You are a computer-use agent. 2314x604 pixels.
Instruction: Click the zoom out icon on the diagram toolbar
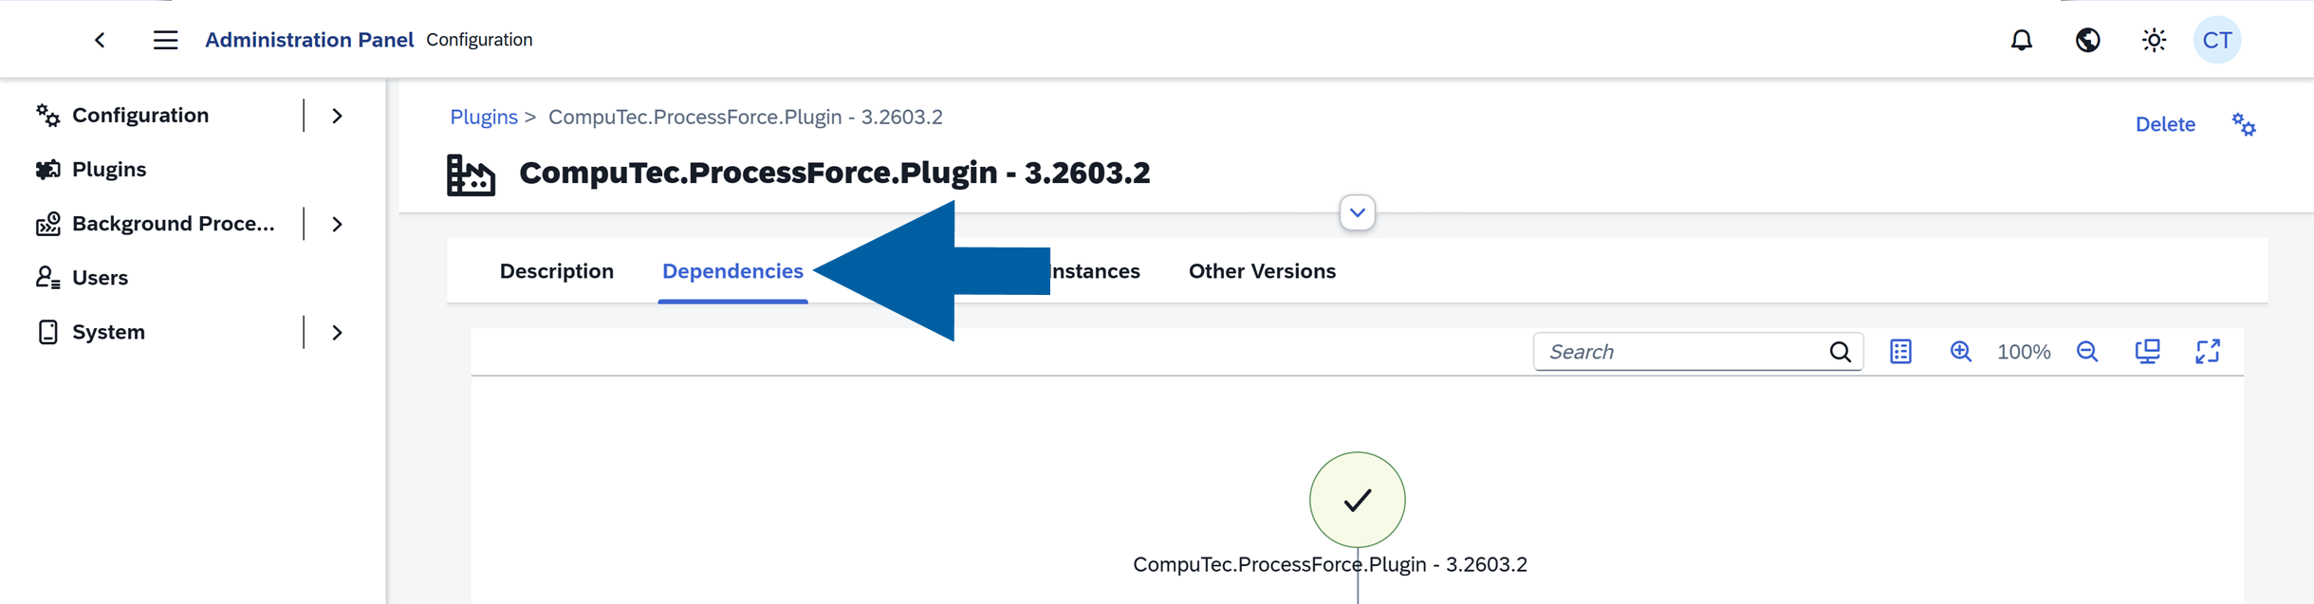(x=2087, y=351)
